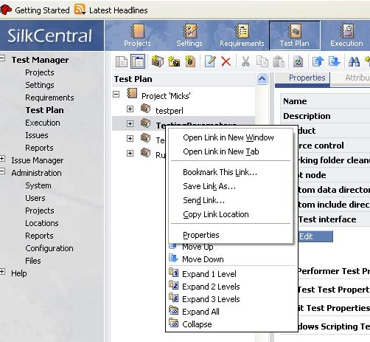Choose Open Link in New Window
Viewport: 370px width, 342px height.
231,137
